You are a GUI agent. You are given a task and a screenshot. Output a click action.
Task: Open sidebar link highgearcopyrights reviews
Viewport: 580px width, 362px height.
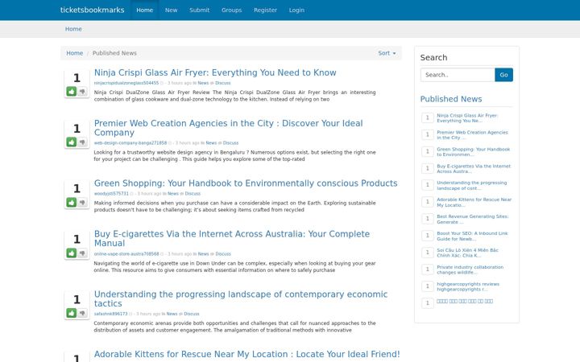pyautogui.click(x=468, y=286)
